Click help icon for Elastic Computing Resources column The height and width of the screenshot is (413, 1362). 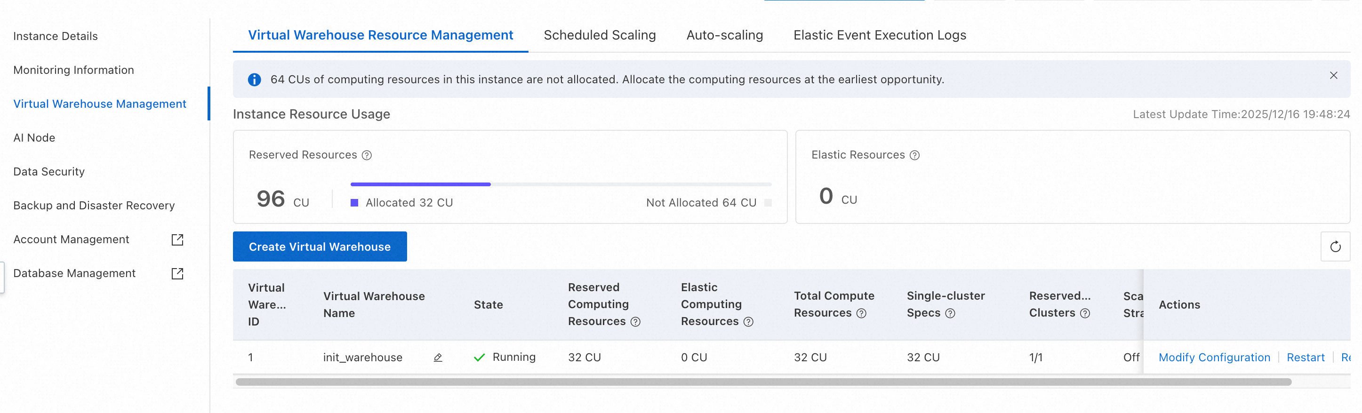tap(748, 322)
